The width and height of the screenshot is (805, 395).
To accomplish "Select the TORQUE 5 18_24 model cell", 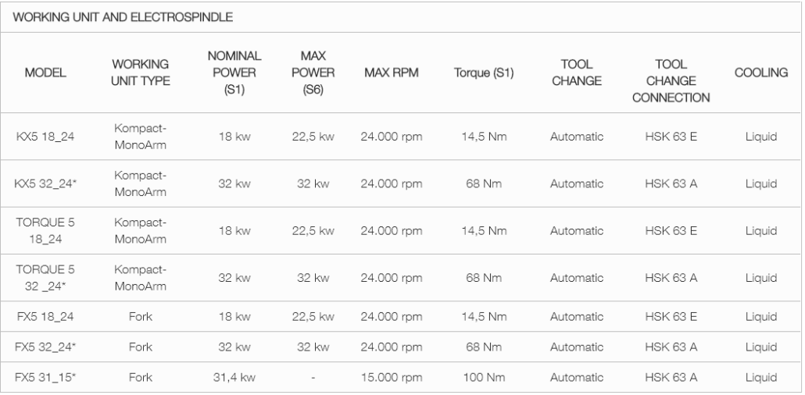I will [45, 231].
